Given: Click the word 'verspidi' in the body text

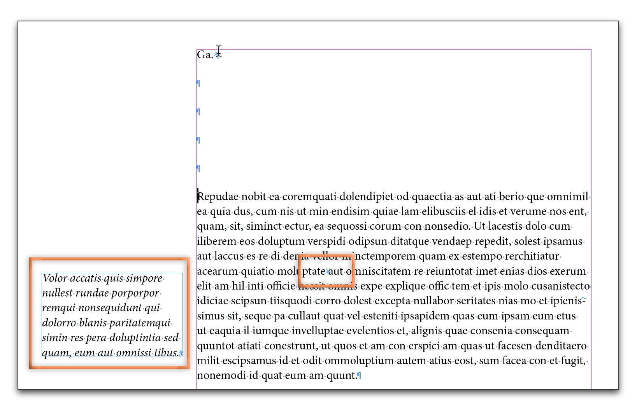Looking at the screenshot, I should click(x=326, y=241).
